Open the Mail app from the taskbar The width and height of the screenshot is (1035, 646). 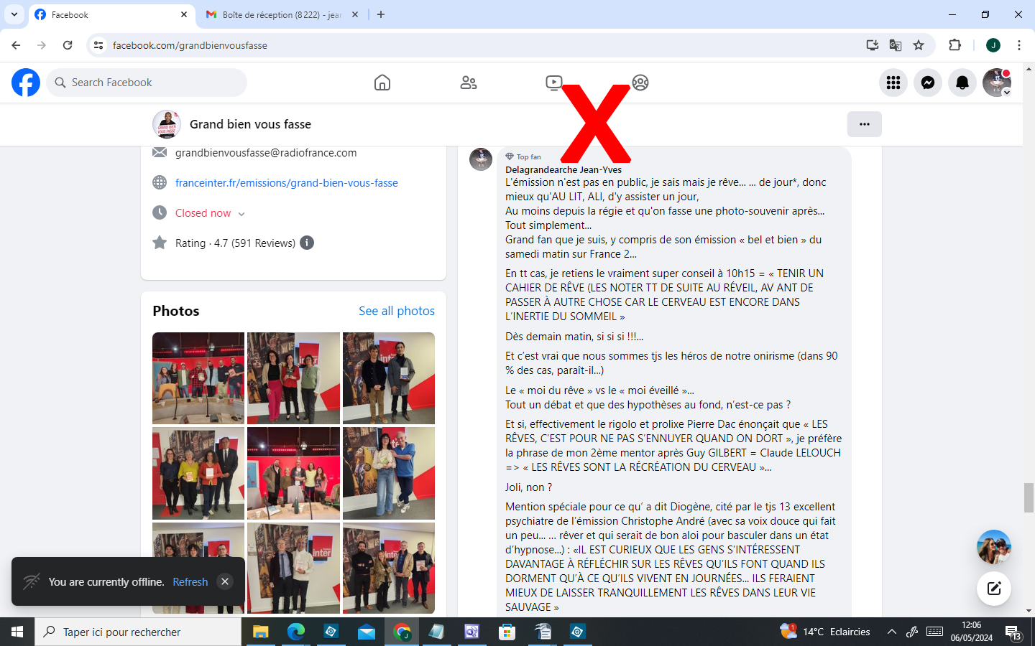coord(367,632)
